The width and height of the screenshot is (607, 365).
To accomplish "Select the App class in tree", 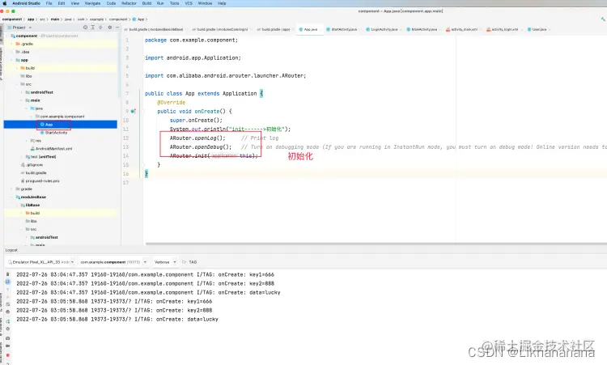I will pyautogui.click(x=49, y=125).
